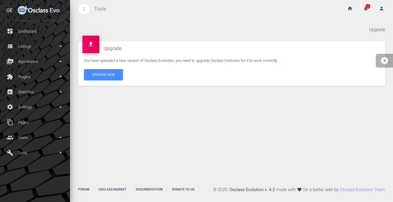The height and width of the screenshot is (202, 393).
Task: Open the Osclass Market footer link
Action: click(112, 189)
